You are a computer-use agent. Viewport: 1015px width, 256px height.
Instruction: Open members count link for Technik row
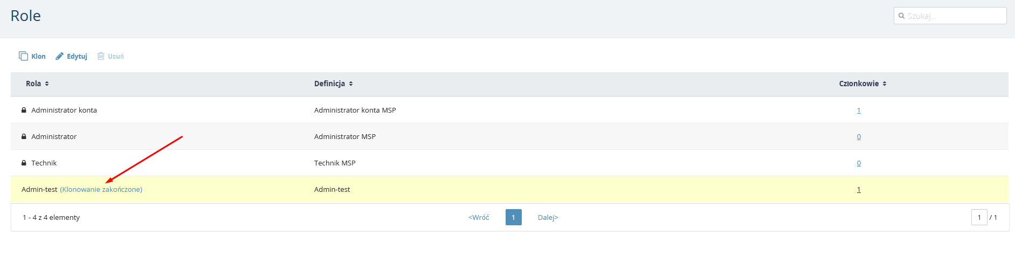pos(859,163)
